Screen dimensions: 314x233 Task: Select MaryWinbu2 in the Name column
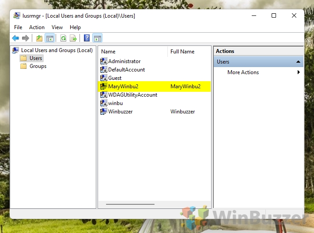[123, 86]
